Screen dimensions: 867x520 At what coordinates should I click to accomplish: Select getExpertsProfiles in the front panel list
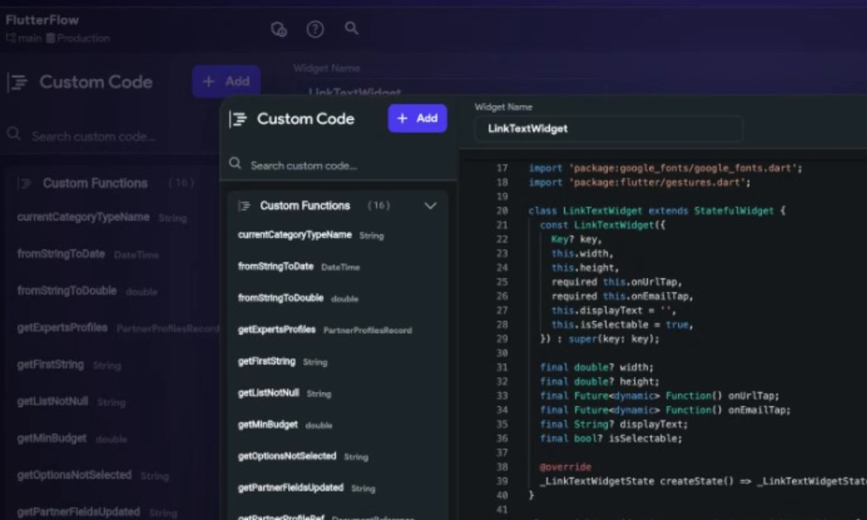point(277,330)
